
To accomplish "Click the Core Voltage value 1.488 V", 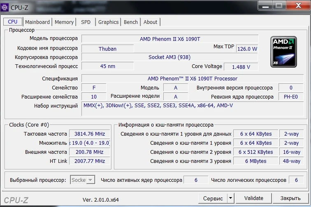I will pos(241,67).
